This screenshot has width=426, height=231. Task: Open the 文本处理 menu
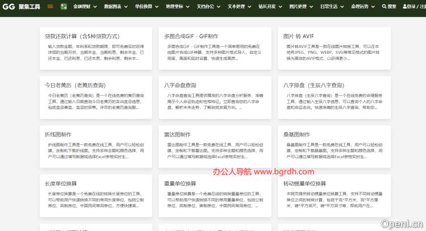point(236,6)
